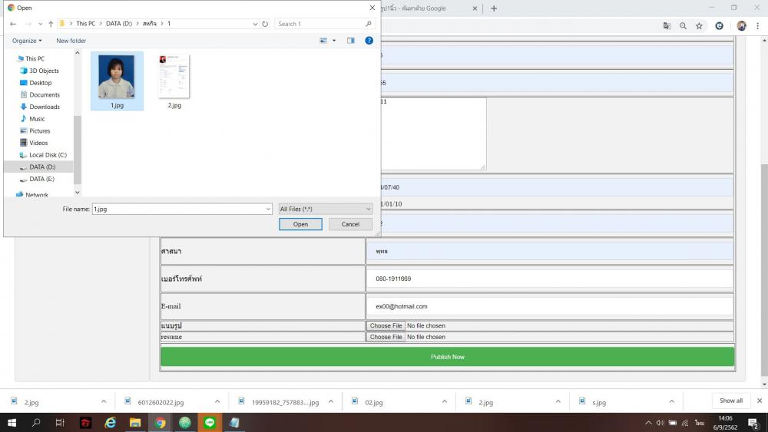
Task: Refresh the current folder view
Action: [x=266, y=24]
